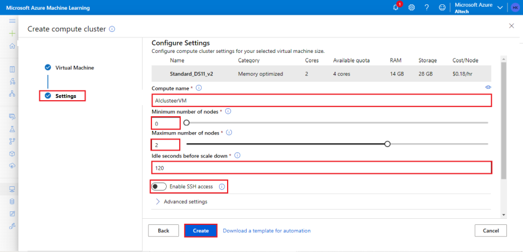Click the scrollbar down arrow

click(x=504, y=215)
